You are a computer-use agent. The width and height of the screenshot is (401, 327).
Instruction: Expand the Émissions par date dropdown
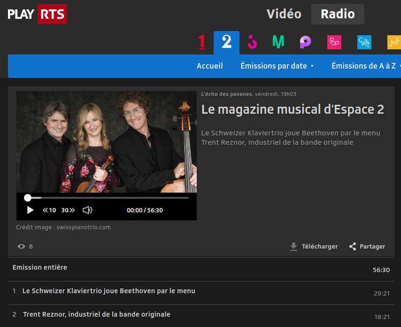pos(277,66)
